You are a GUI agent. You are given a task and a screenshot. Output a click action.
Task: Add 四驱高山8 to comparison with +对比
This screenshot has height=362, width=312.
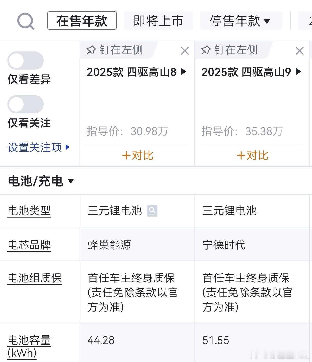[x=137, y=156]
